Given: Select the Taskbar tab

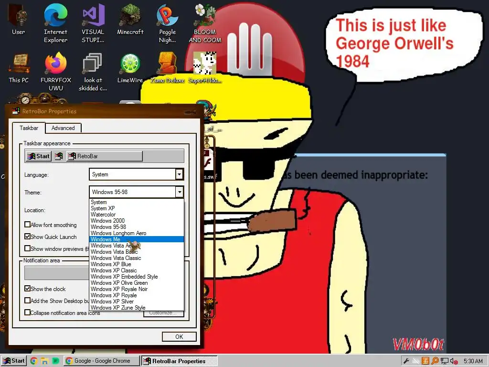Looking at the screenshot, I should coord(29,128).
